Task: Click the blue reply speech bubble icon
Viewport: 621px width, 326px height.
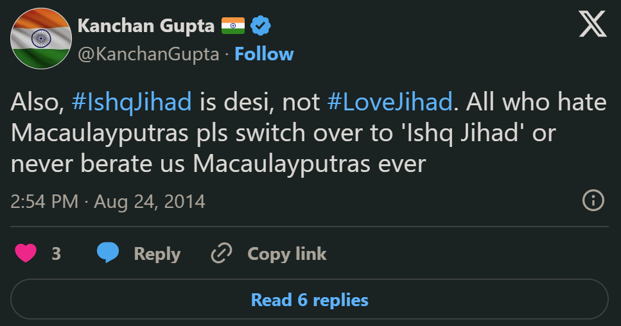Action: 108,253
